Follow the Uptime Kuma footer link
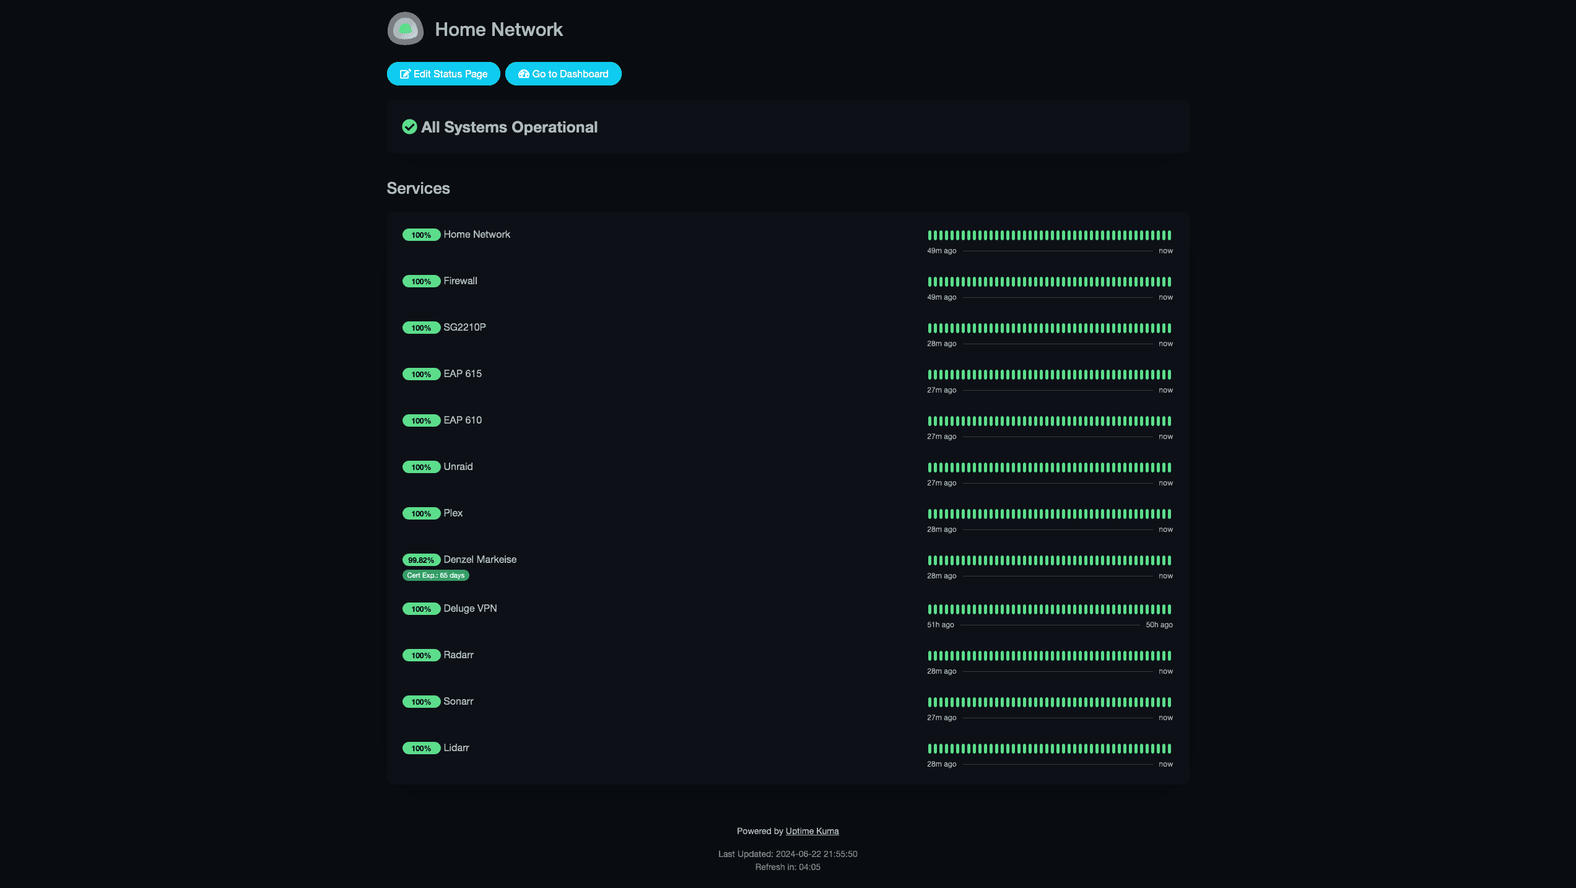Screen dimensions: 1576x888 point(812,831)
